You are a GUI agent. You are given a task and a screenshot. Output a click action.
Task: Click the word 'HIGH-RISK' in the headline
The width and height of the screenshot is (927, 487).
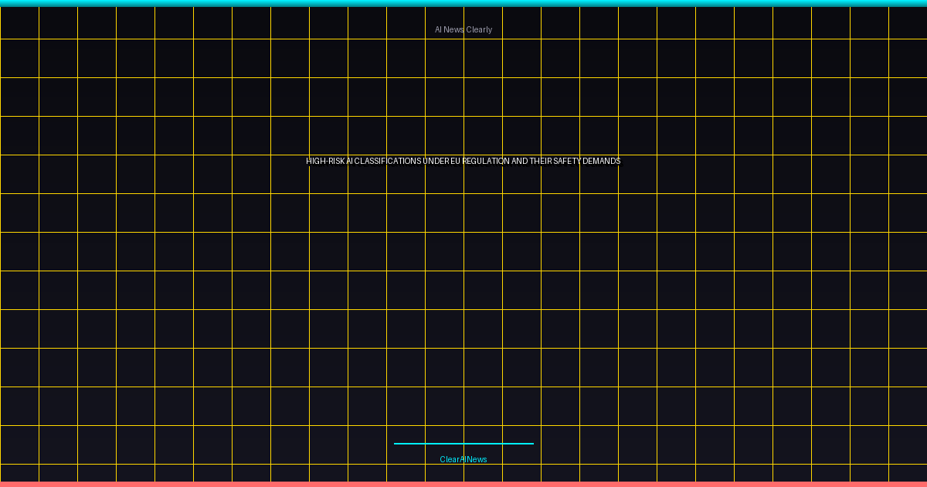pyautogui.click(x=325, y=161)
